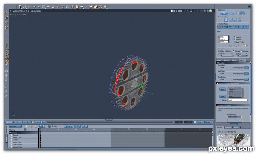Select the Relative radio button

pyautogui.click(x=235, y=40)
